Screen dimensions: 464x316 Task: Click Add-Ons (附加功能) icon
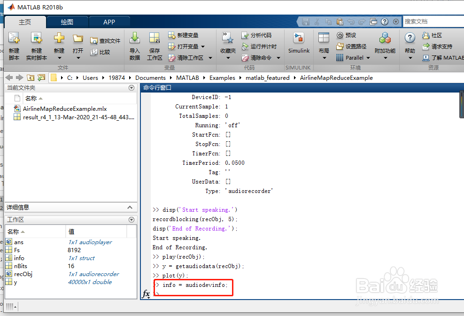[x=385, y=38]
